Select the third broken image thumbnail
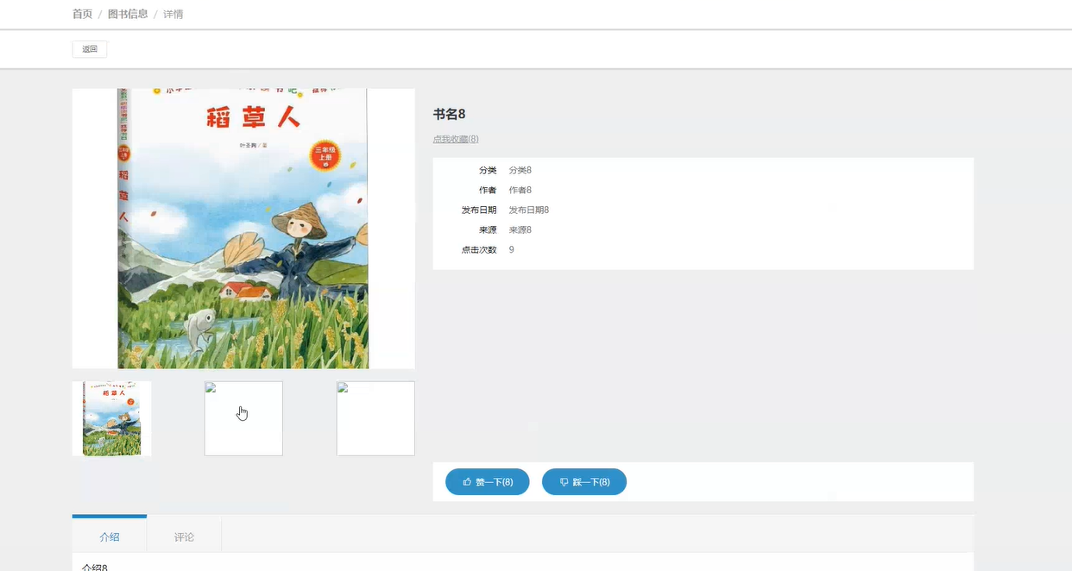This screenshot has height=571, width=1072. 375,418
